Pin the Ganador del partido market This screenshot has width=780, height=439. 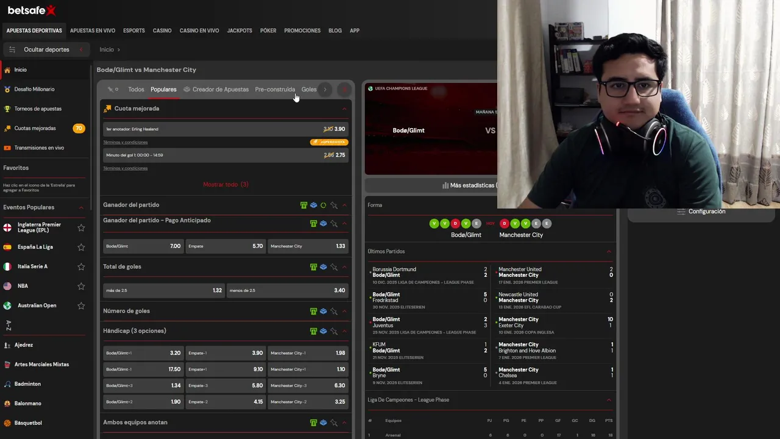333,205
